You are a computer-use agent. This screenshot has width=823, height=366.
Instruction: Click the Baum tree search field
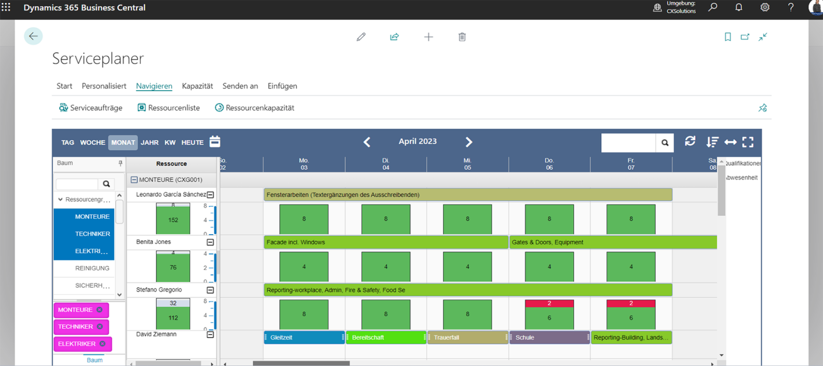pos(77,184)
